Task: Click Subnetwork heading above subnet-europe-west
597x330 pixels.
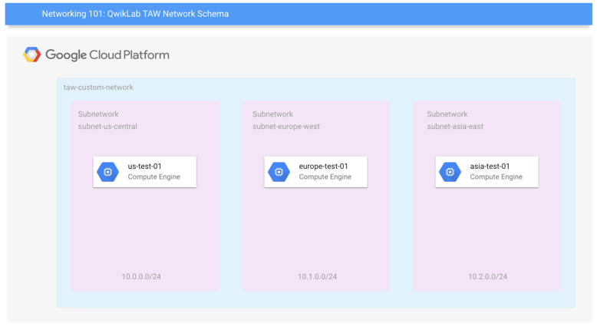Action: tap(272, 114)
